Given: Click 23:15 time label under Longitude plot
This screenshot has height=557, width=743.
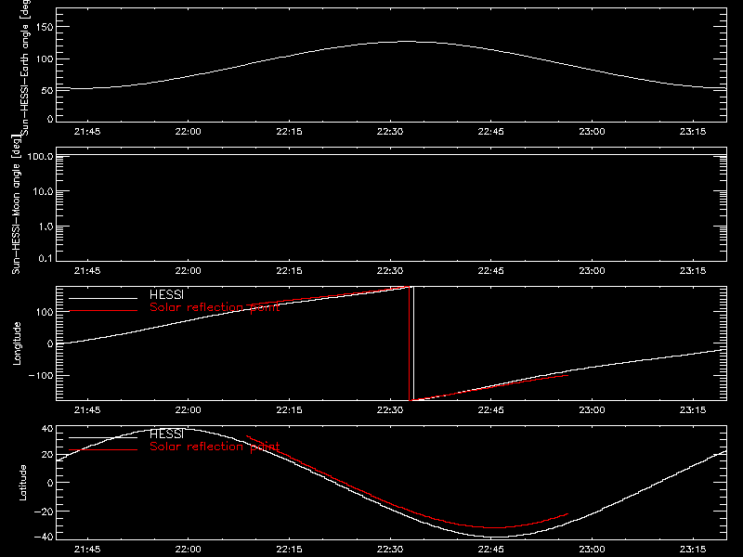Looking at the screenshot, I should tap(693, 409).
